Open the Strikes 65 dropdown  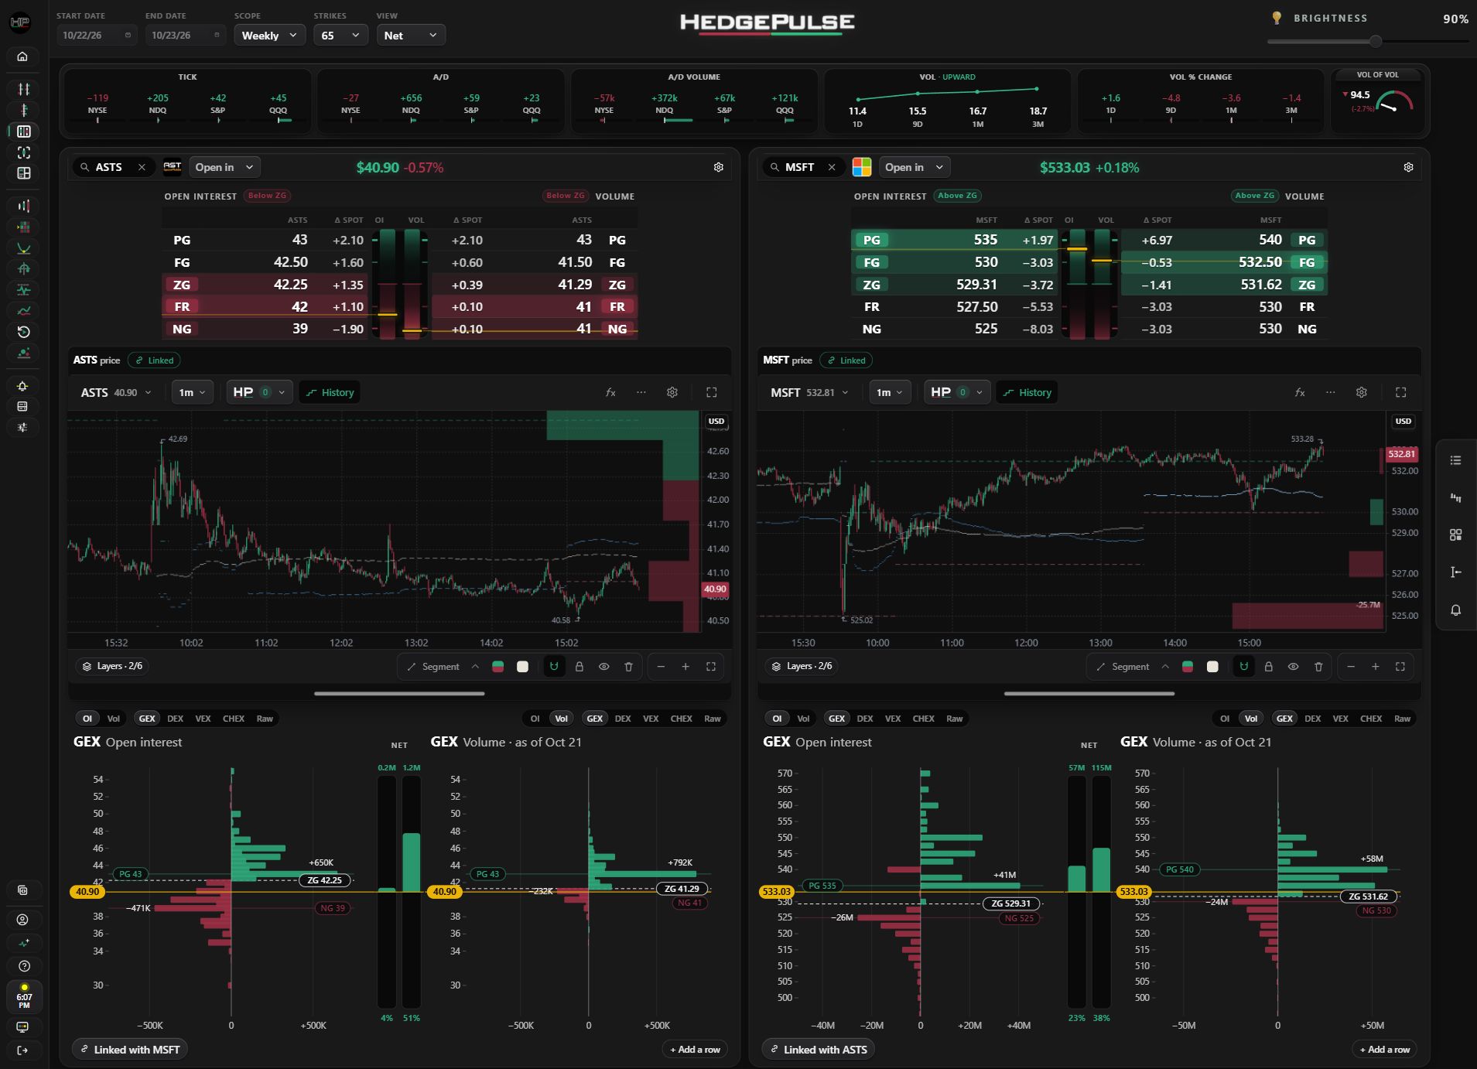(x=340, y=36)
